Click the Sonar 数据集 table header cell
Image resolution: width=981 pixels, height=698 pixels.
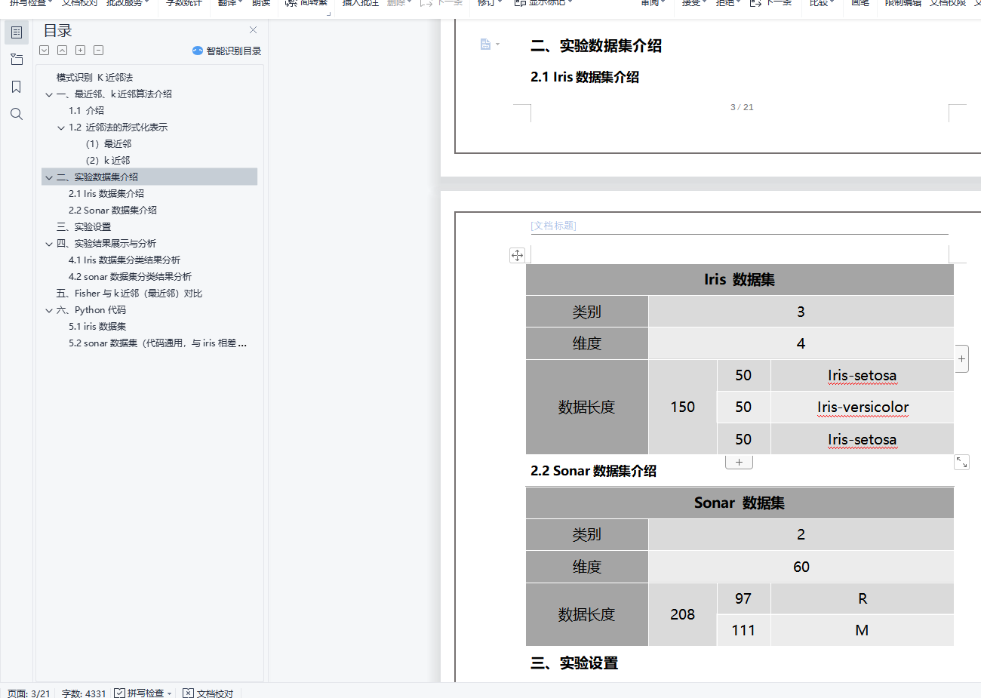point(740,503)
